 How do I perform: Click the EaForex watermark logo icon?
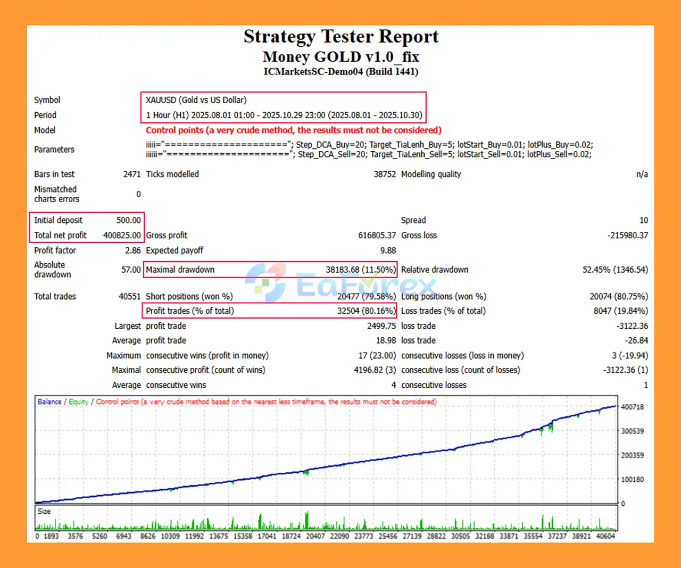[x=266, y=282]
